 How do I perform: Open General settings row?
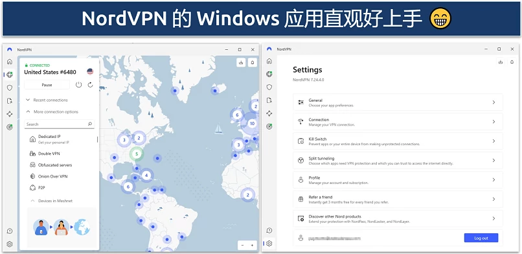tap(398, 102)
